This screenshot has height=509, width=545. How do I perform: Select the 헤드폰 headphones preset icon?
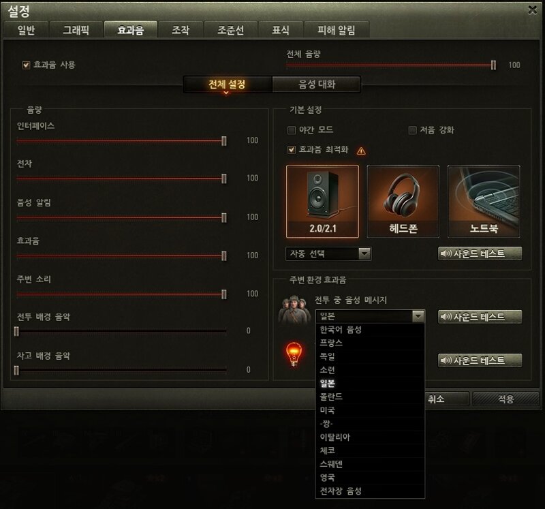coord(403,202)
